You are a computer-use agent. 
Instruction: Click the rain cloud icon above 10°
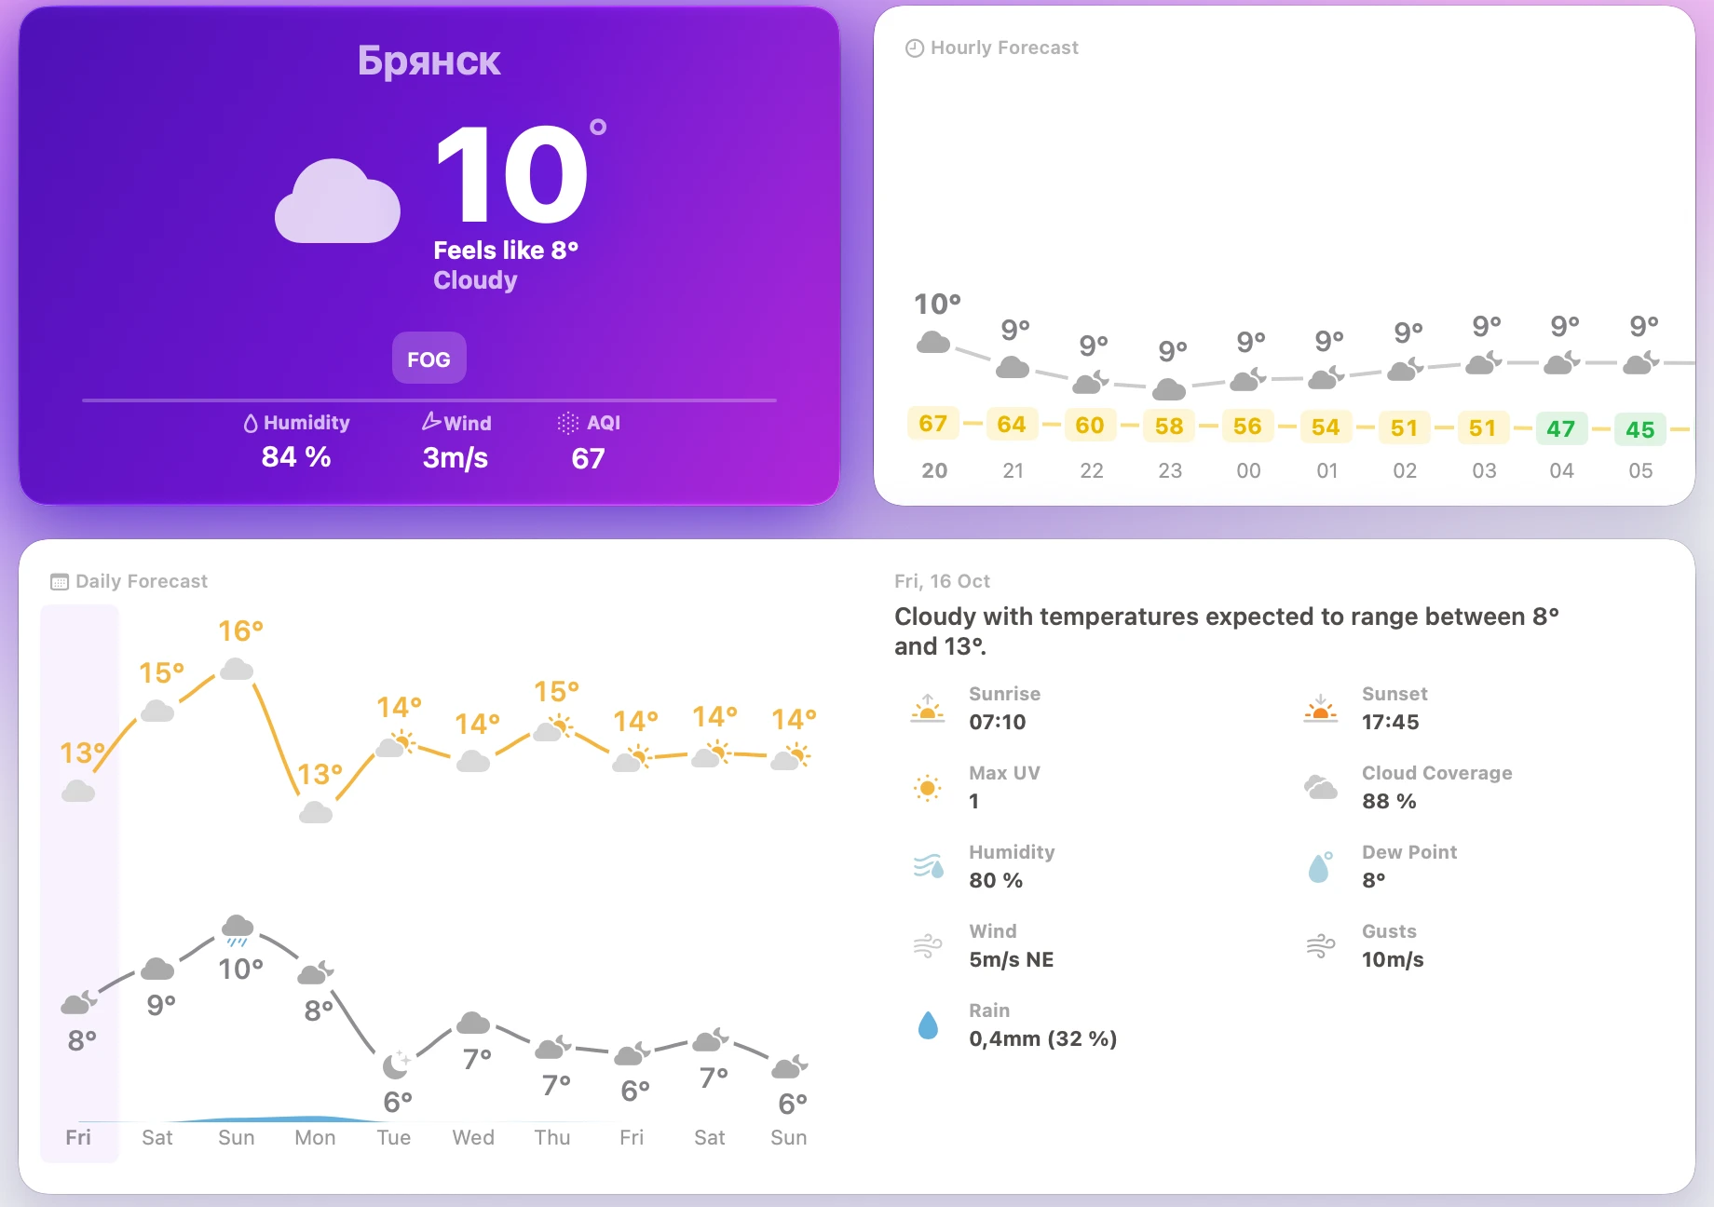pyautogui.click(x=238, y=929)
